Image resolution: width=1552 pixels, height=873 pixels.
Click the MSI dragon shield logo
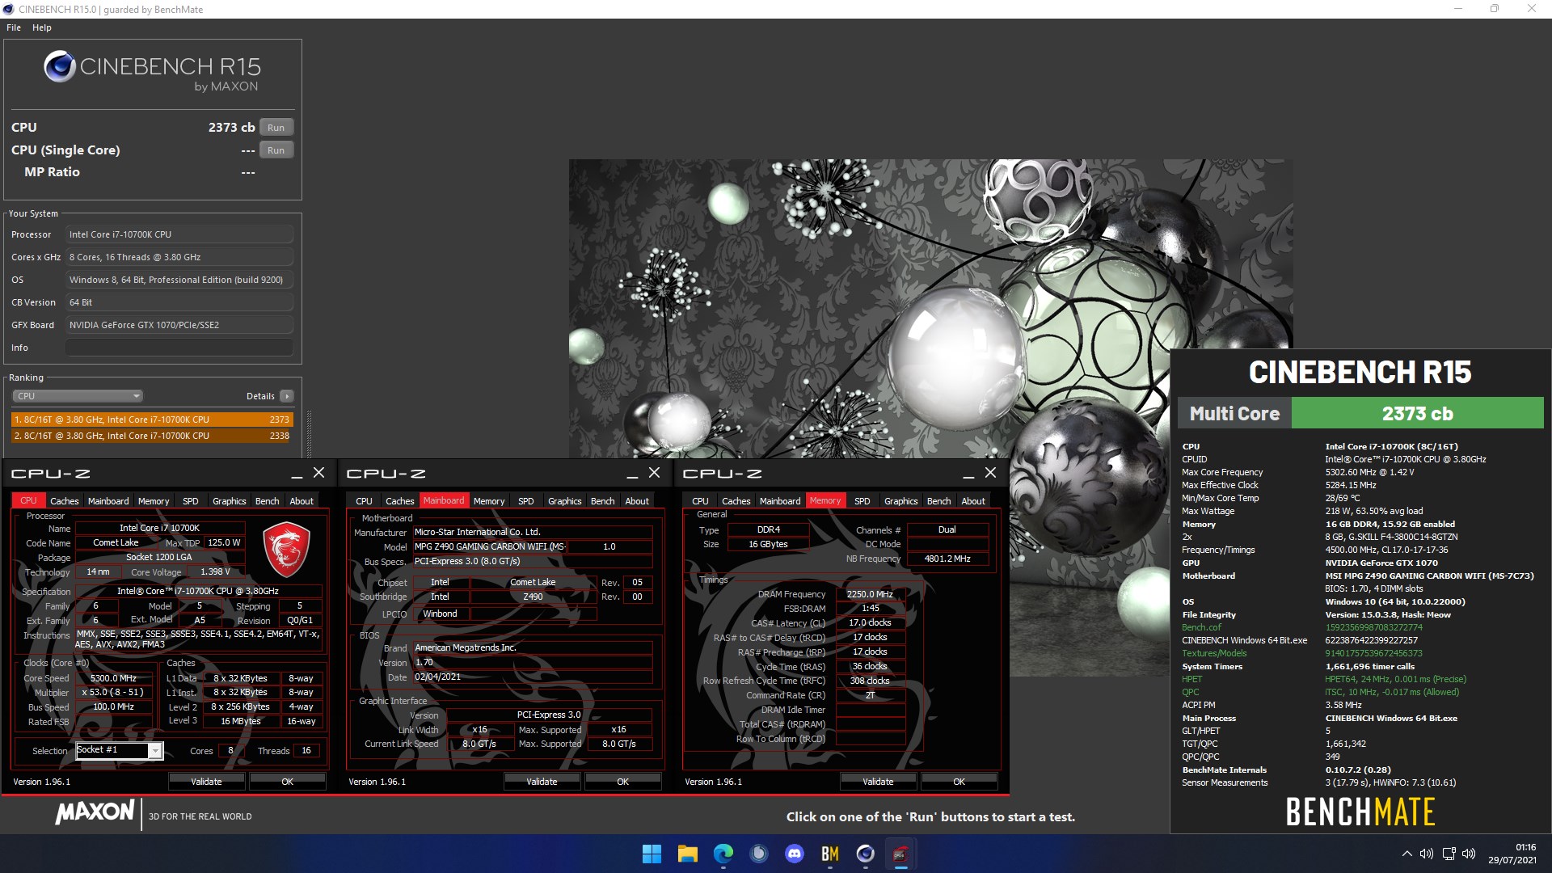point(286,549)
